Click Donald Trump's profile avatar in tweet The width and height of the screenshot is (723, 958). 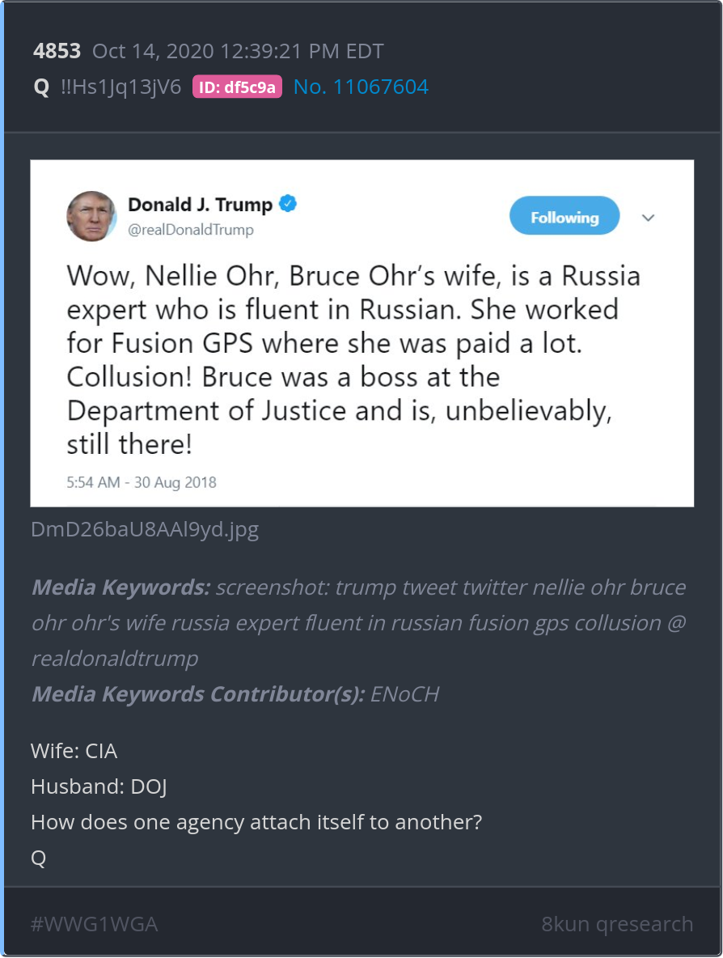[x=91, y=216]
